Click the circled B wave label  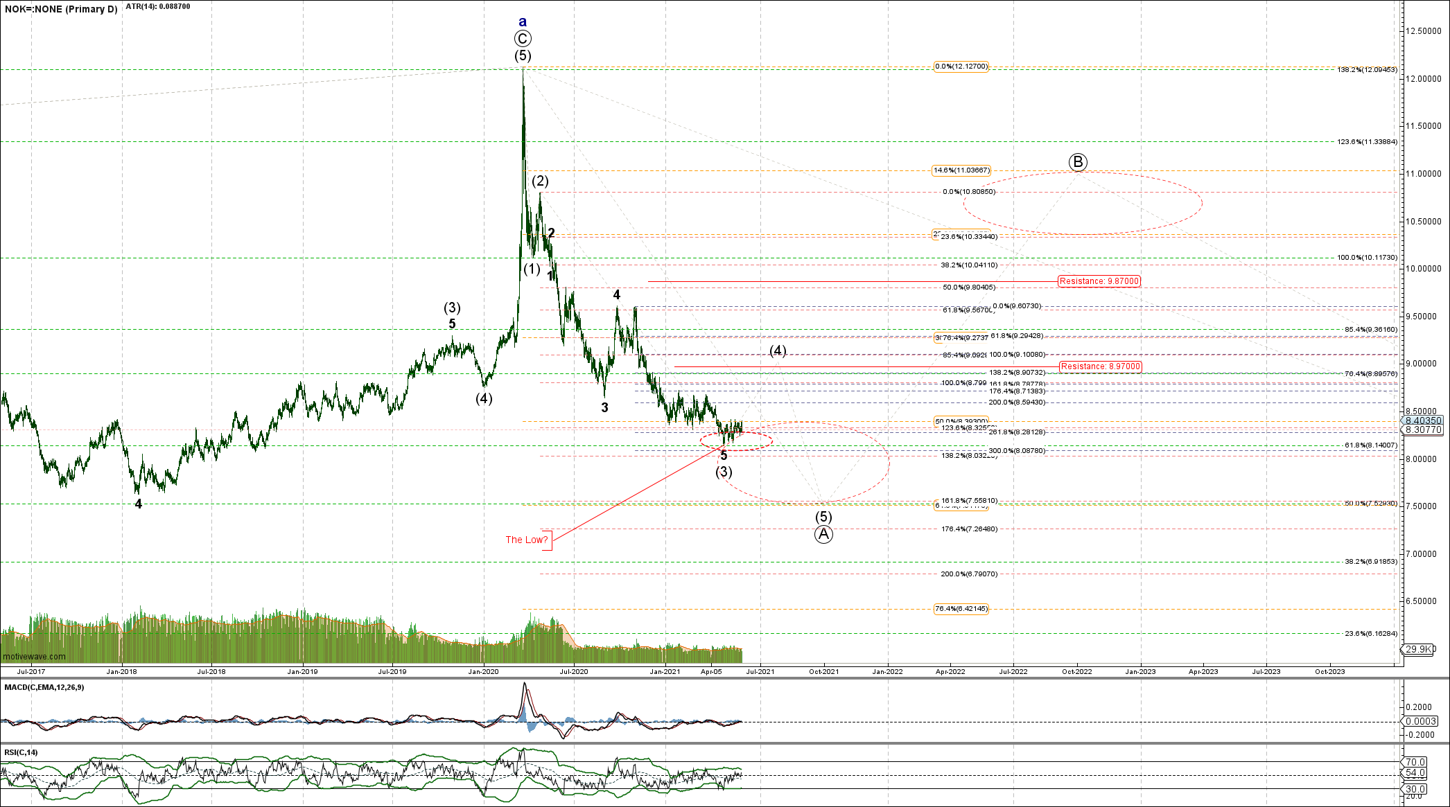1077,162
